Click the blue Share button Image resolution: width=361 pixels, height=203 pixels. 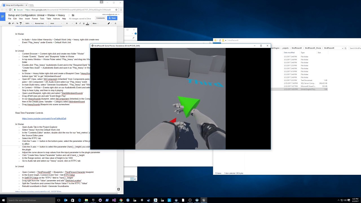(x=112, y=18)
